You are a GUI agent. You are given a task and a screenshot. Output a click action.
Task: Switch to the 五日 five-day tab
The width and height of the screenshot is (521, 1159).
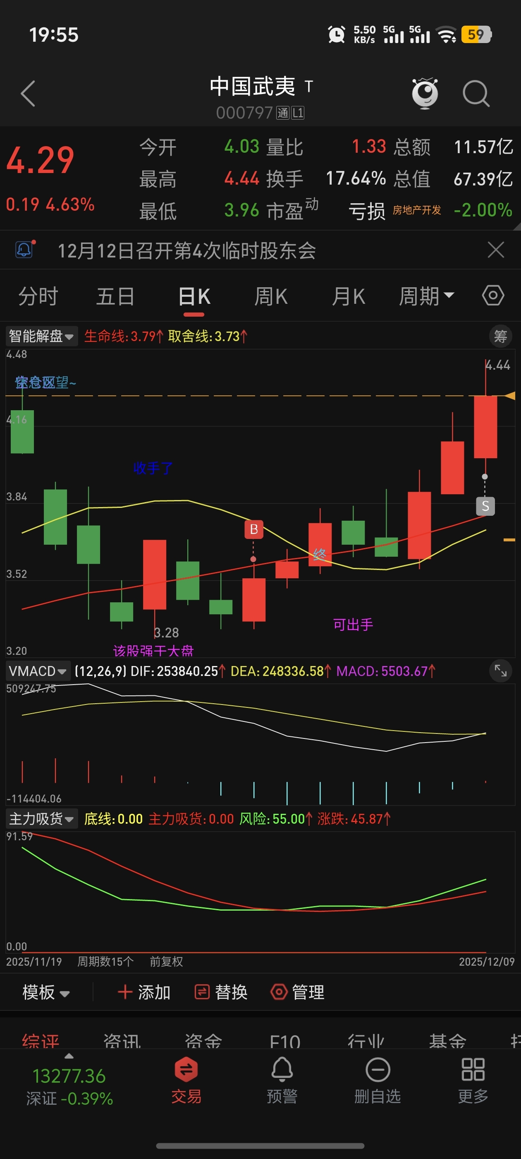[x=115, y=296]
